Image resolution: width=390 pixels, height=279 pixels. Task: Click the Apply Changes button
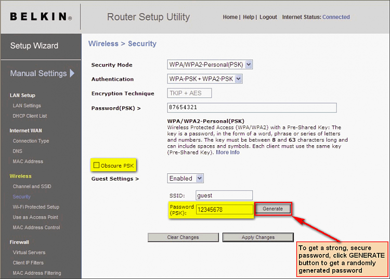pos(258,237)
